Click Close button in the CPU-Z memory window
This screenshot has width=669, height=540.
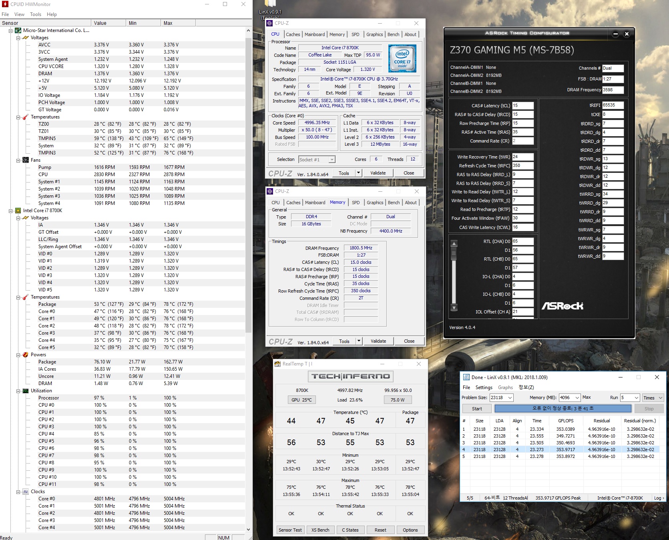[409, 341]
